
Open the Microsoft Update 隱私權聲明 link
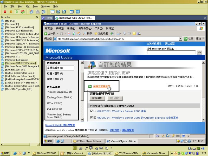pos(60,125)
